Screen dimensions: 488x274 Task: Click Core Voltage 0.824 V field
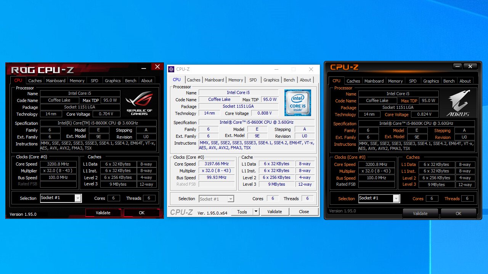424,114
